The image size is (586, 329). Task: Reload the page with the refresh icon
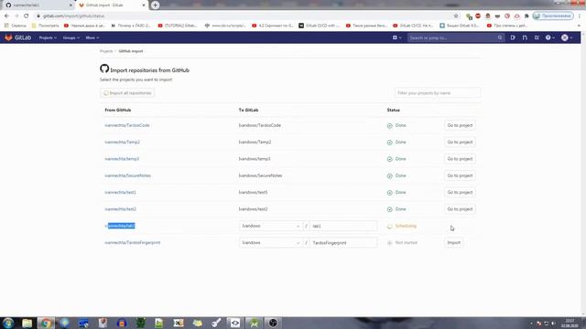click(27, 16)
